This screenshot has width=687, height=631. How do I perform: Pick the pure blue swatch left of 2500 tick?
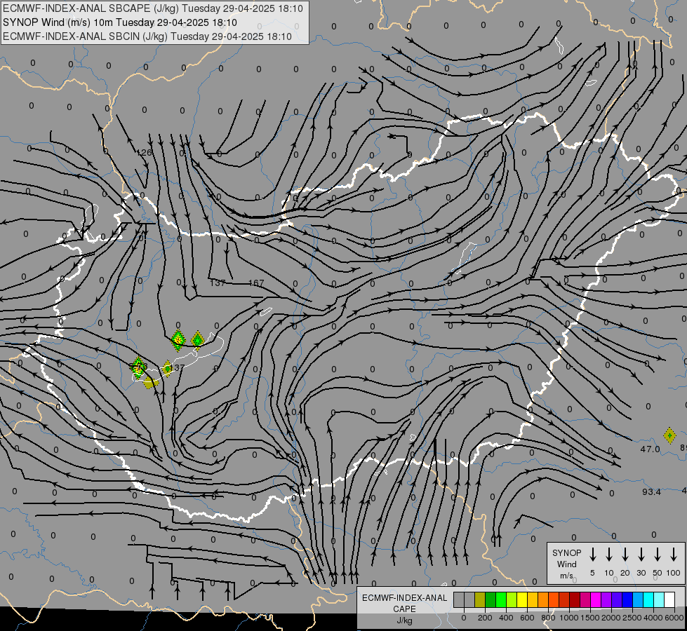[627, 600]
